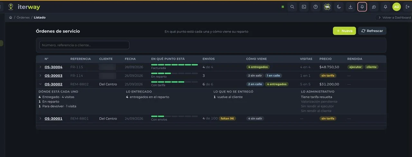Expand row OS-30004 chevron
The height and width of the screenshot is (157, 412).
tap(40, 67)
